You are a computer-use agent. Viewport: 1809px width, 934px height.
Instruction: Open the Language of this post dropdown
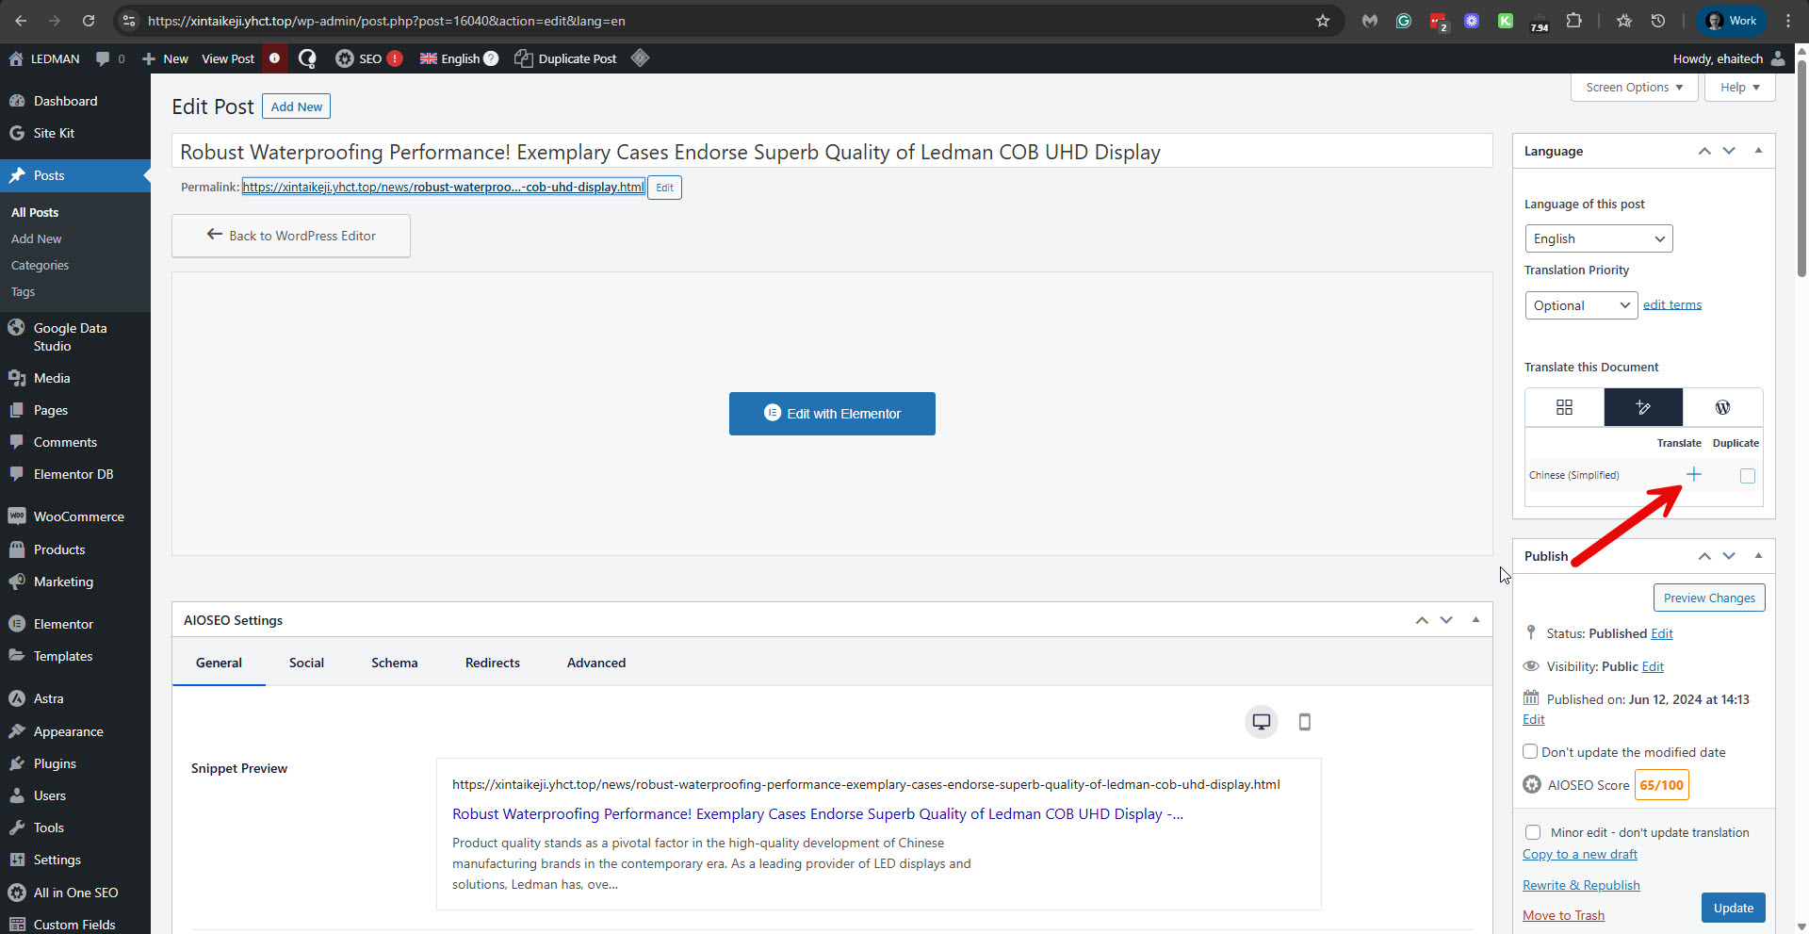click(1598, 238)
